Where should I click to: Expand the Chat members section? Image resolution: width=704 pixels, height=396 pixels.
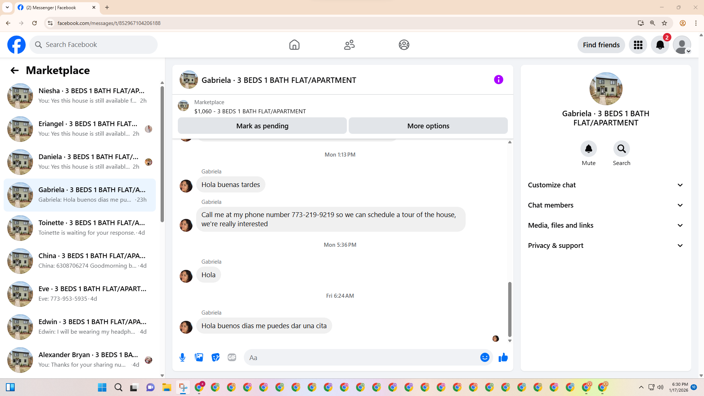606,205
